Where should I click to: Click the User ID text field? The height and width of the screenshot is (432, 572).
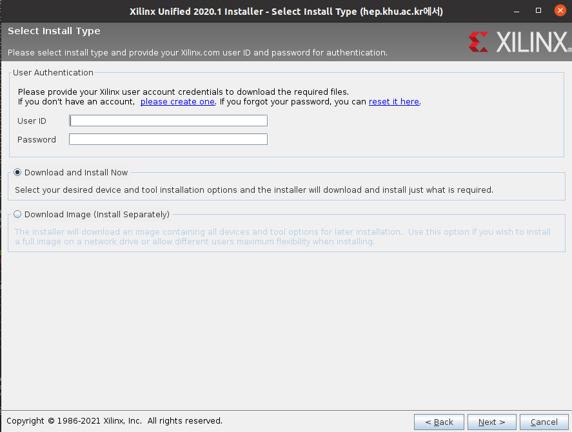coord(168,121)
